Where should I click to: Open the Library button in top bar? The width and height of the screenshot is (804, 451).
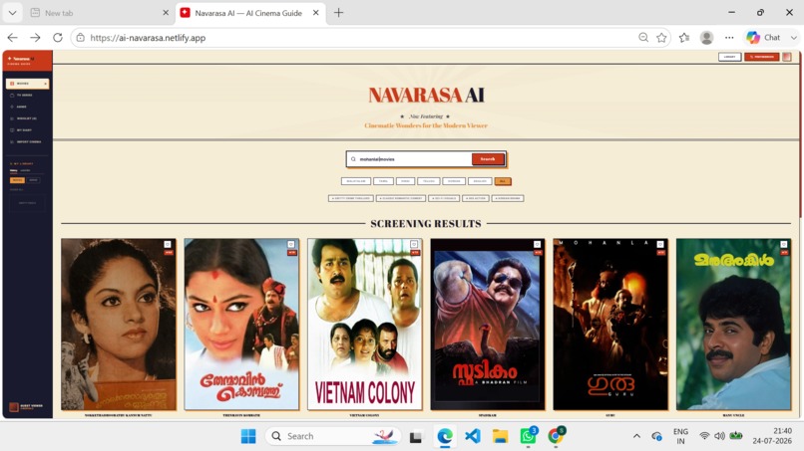click(x=729, y=57)
